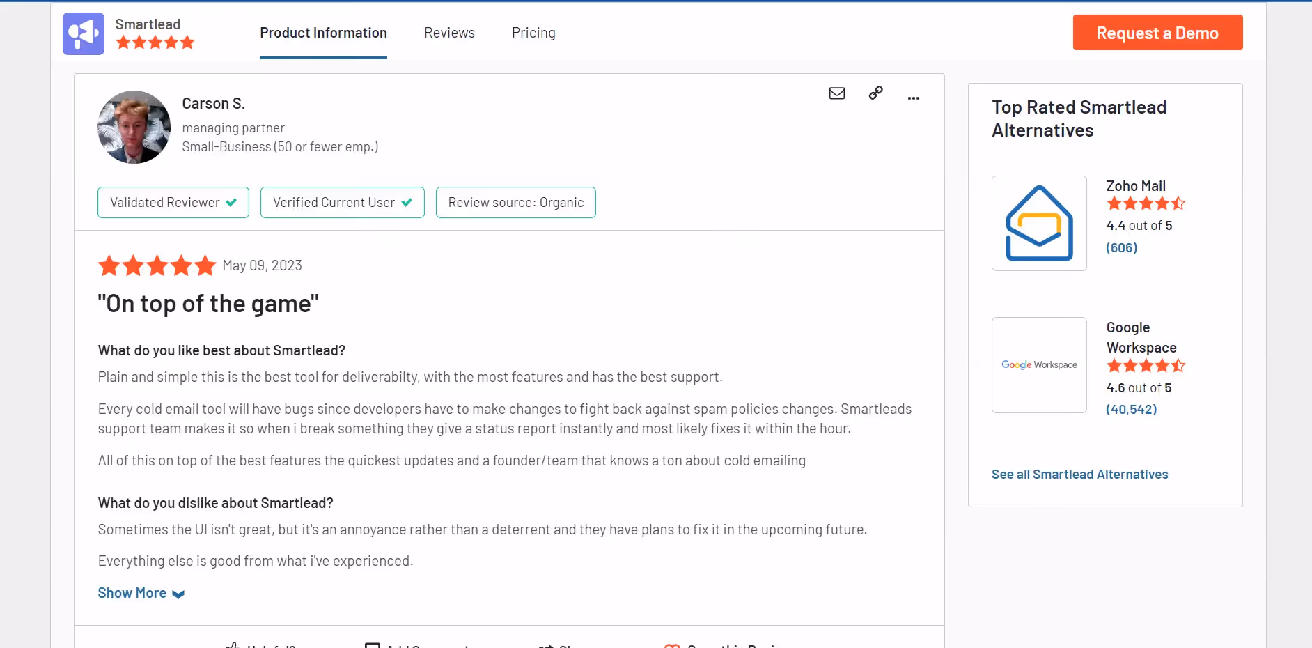Click Google Workspace's star rating
This screenshot has width=1312, height=648.
coord(1146,366)
